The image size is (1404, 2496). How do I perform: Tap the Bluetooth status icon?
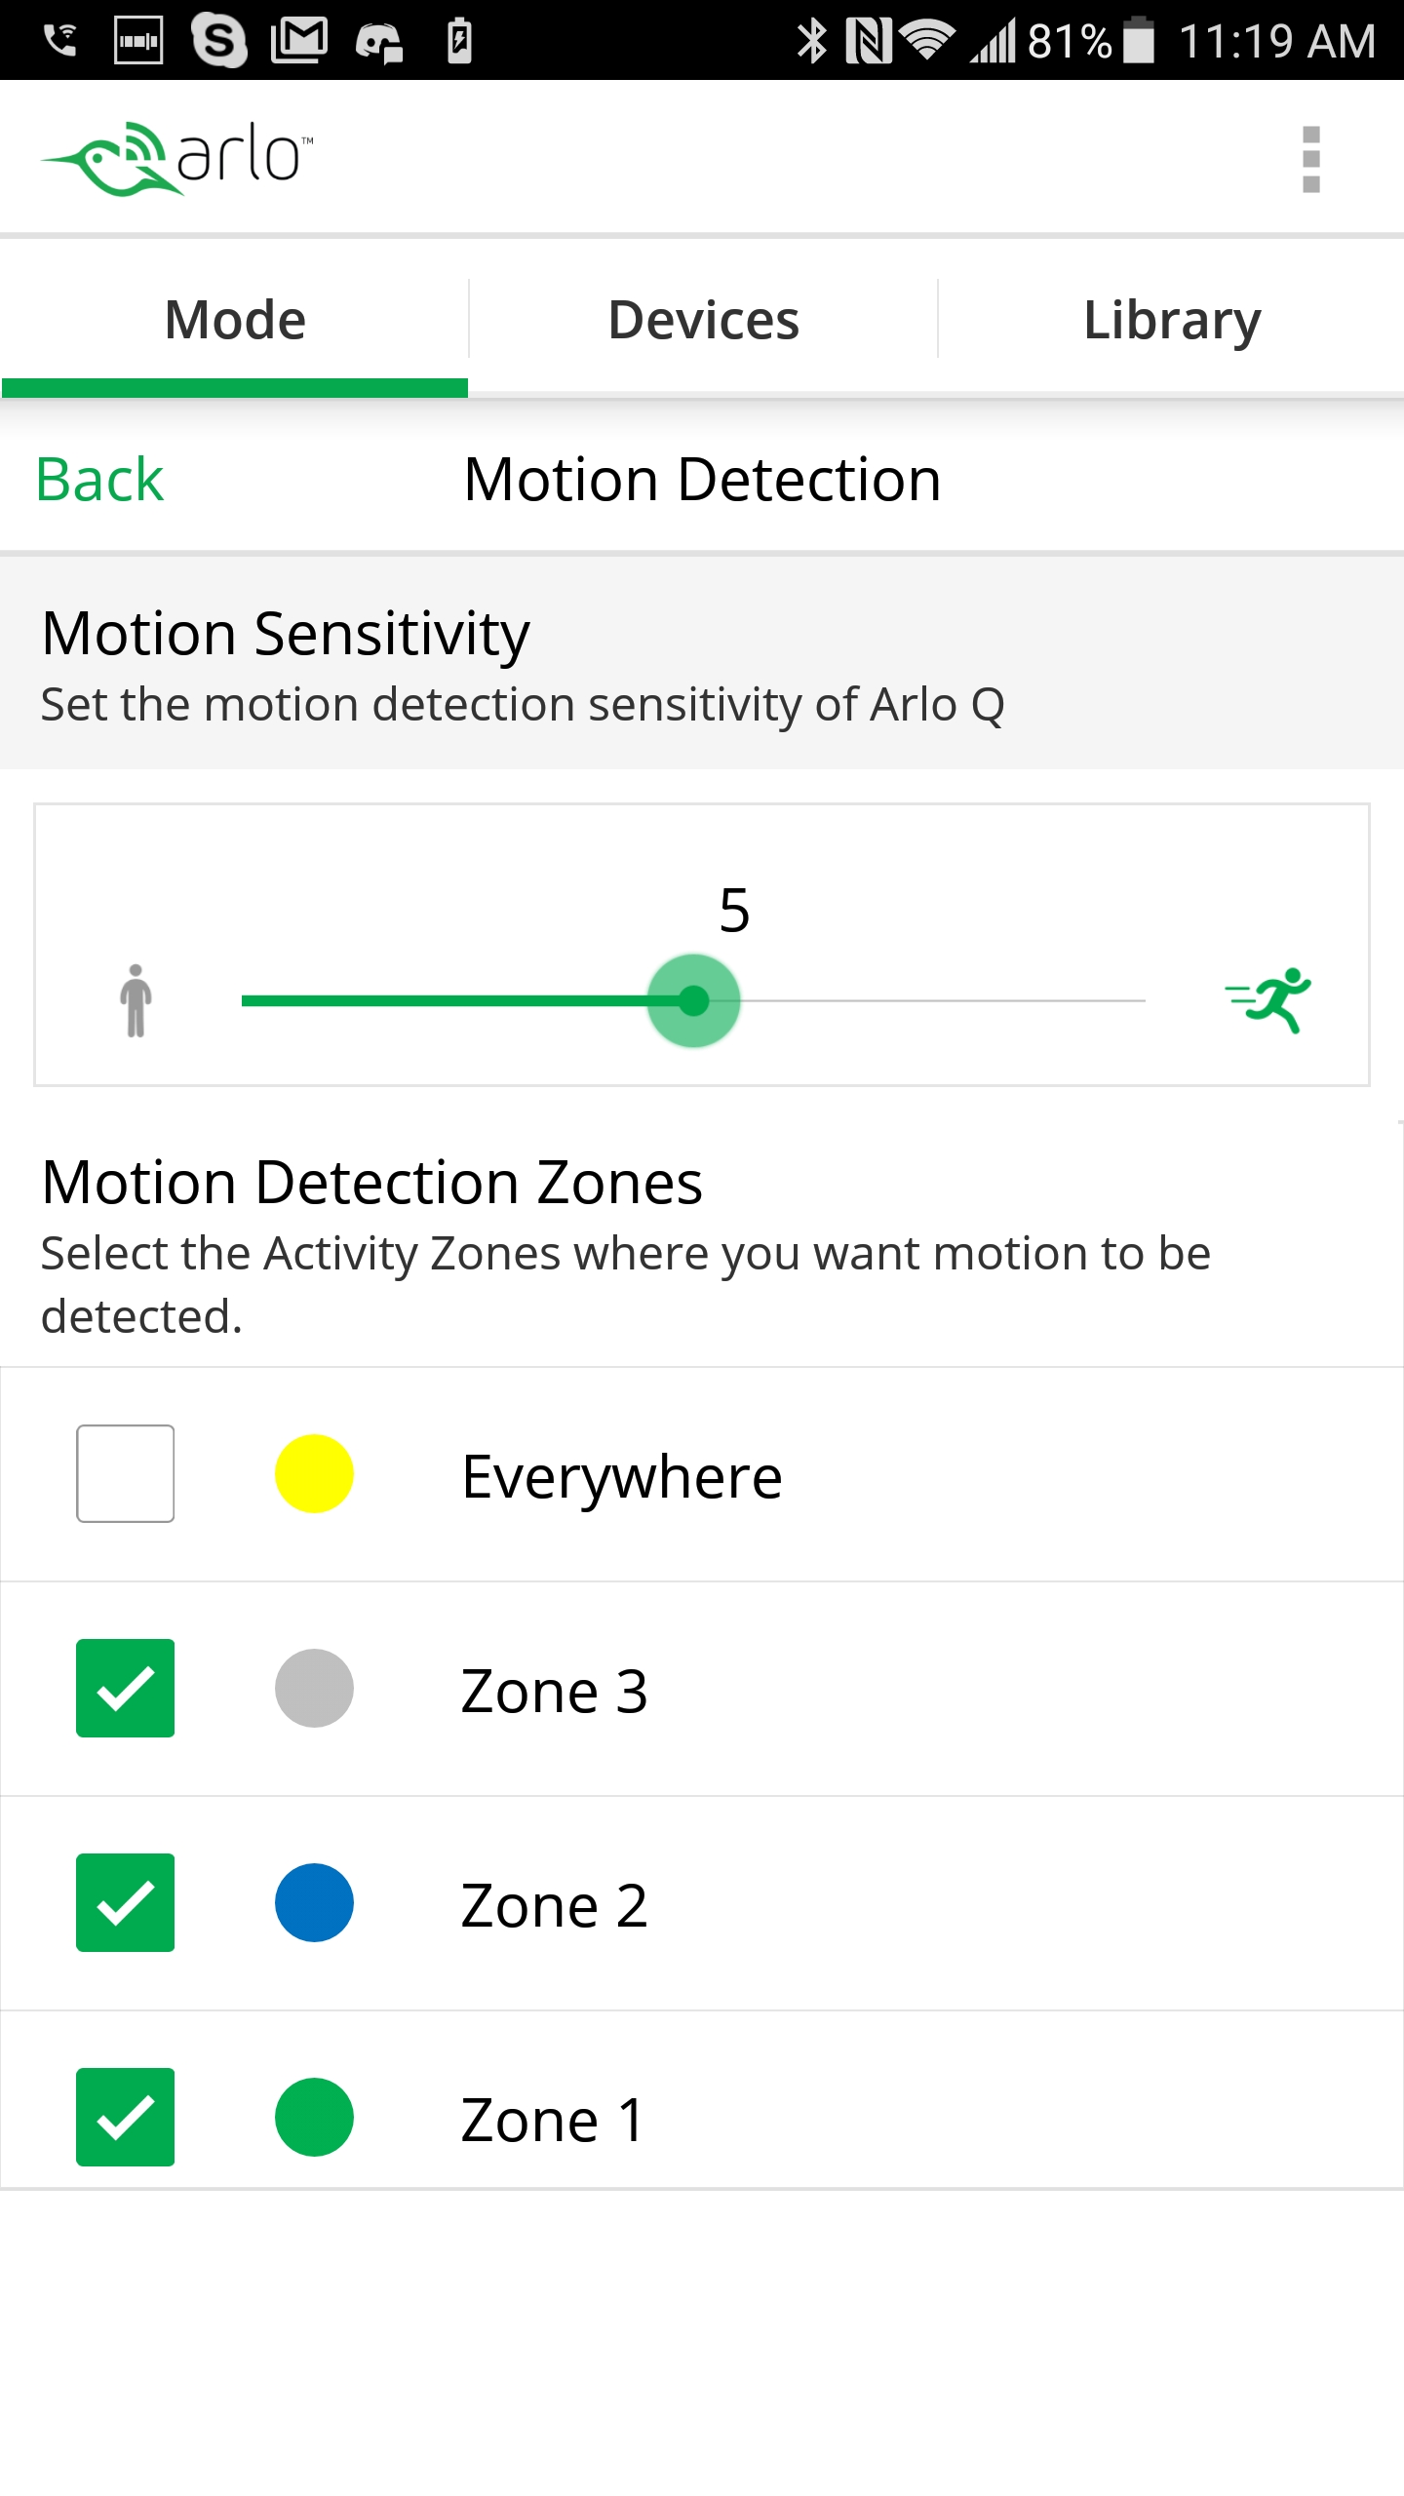pos(811,41)
